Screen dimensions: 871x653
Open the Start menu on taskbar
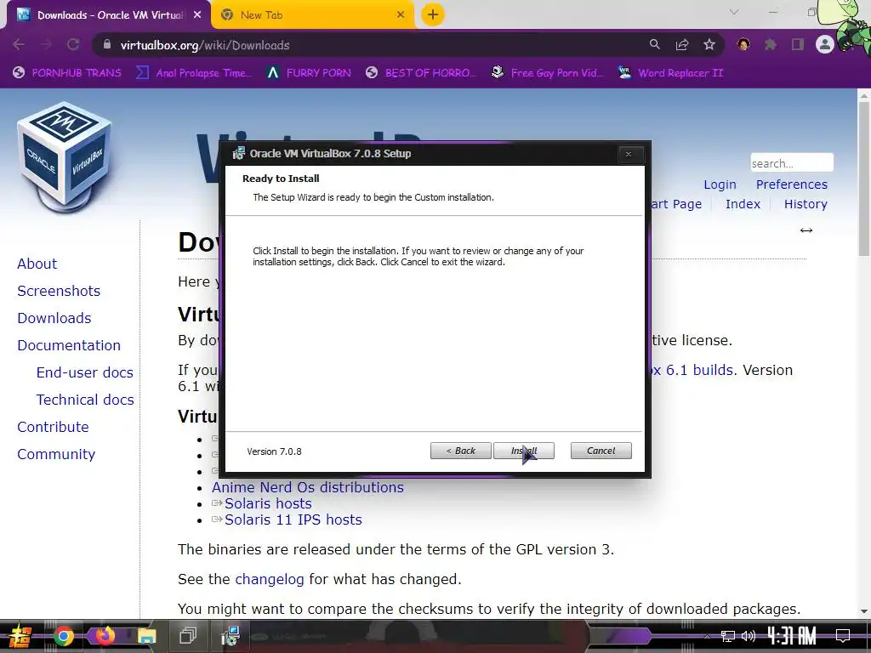click(x=19, y=636)
